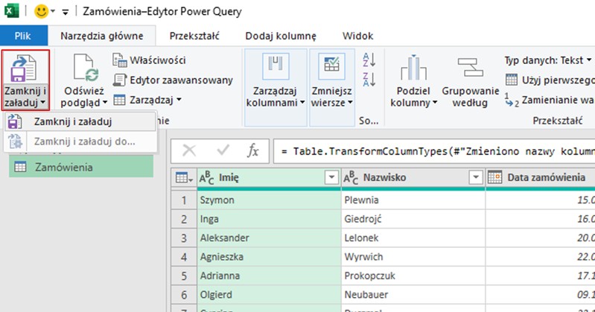The height and width of the screenshot is (312, 595).
Task: Click Data zamówienia date type icon
Action: pyautogui.click(x=494, y=177)
